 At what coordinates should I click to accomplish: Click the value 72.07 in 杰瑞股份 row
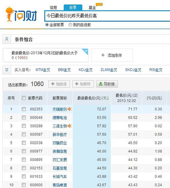[102, 109]
